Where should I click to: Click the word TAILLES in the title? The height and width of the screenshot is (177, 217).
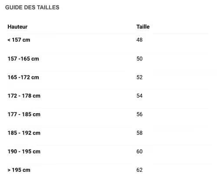(x=48, y=7)
